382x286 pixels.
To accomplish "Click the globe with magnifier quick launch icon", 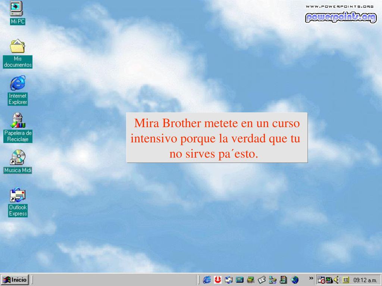I will click(x=295, y=280).
